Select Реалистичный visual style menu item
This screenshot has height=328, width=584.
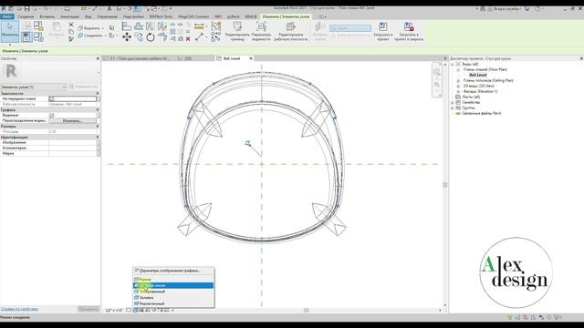pos(173,303)
